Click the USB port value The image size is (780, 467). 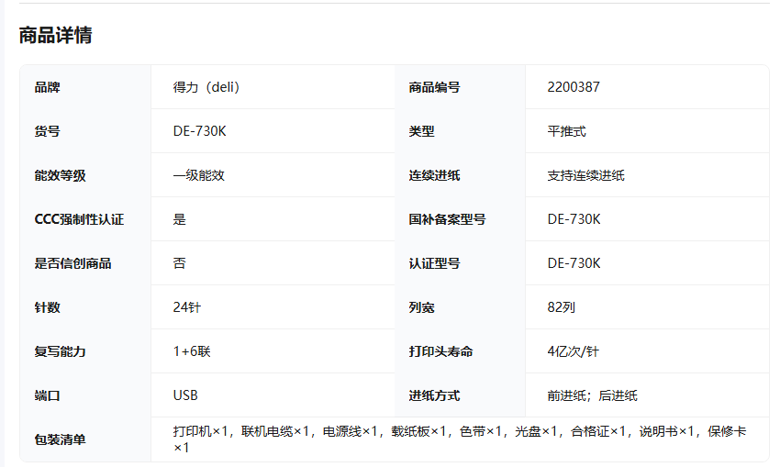point(185,395)
